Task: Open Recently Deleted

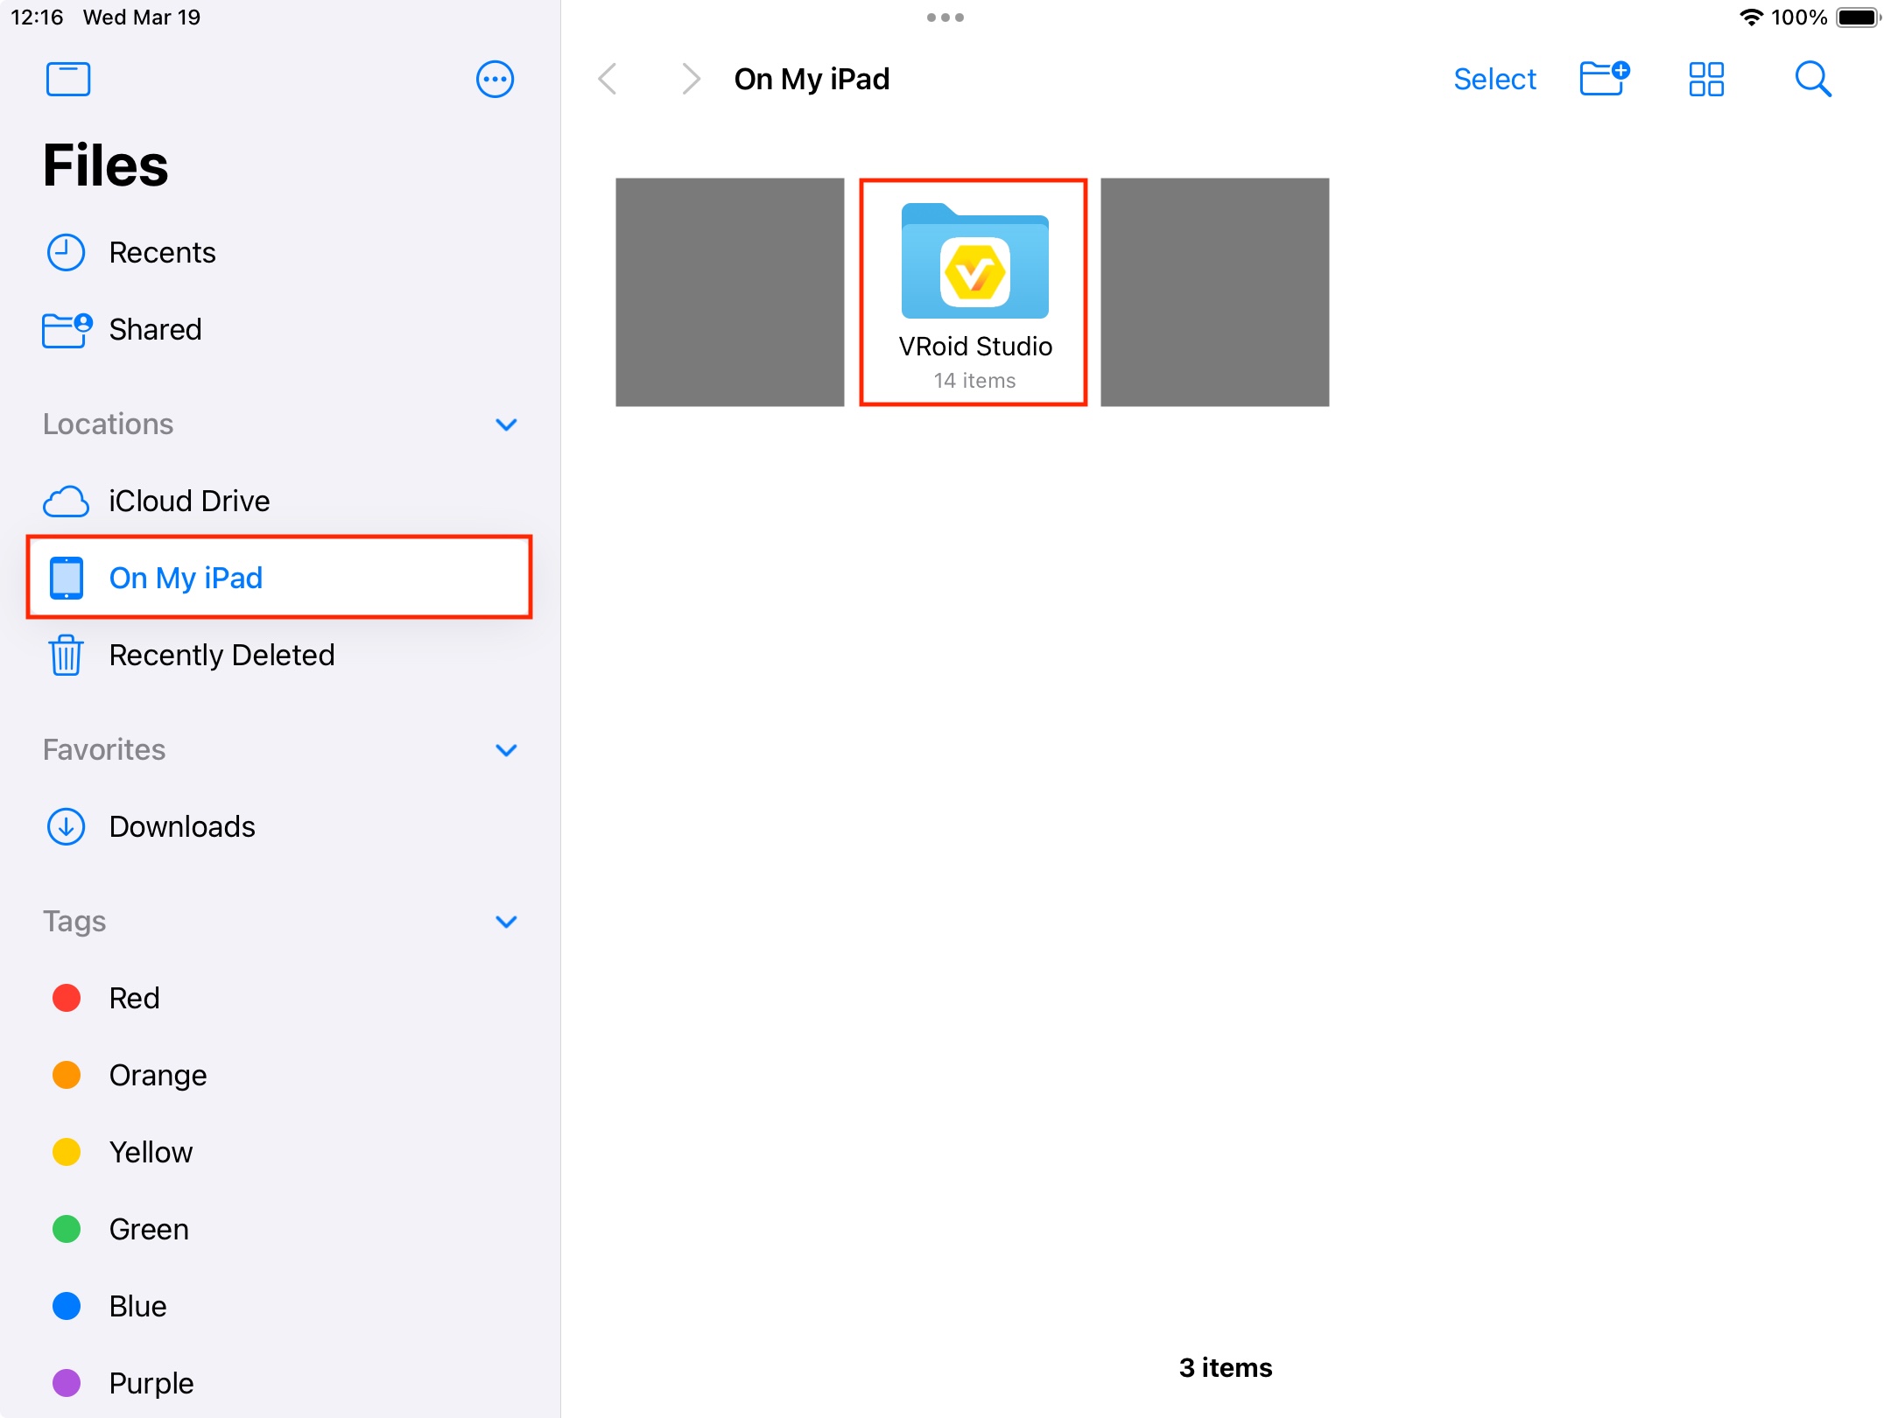Action: (x=280, y=655)
